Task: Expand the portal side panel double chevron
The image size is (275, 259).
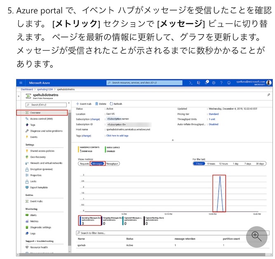Action: point(19,96)
